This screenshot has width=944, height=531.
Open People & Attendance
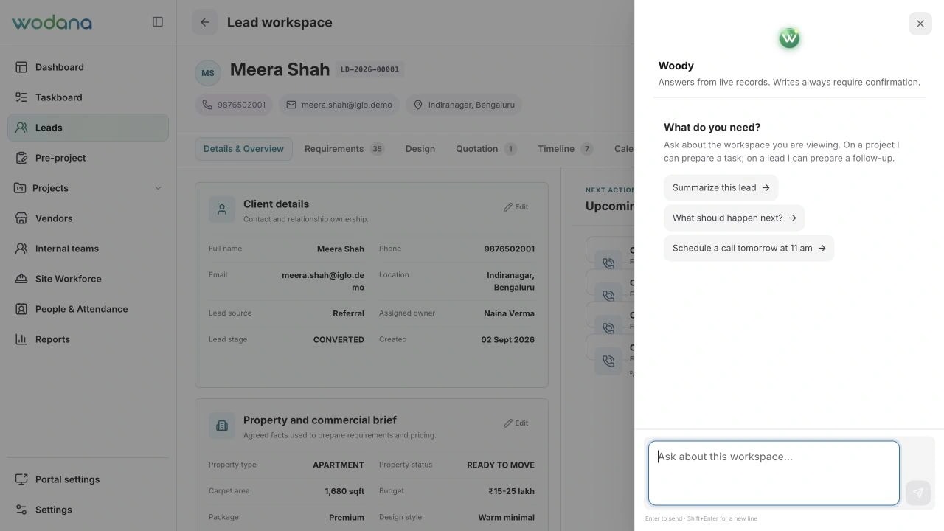[x=88, y=309]
